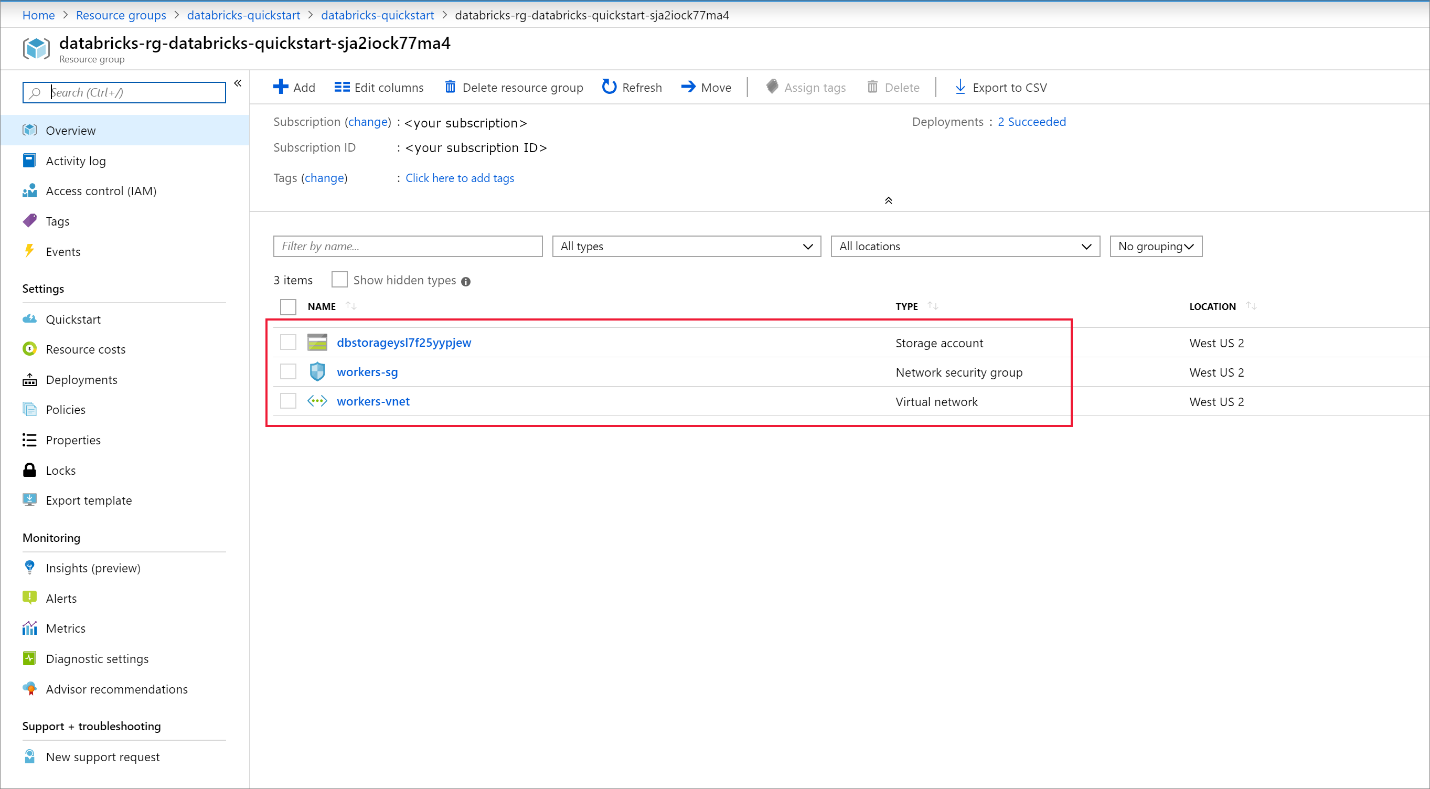Open the workers-vnet virtual network resource

(373, 401)
